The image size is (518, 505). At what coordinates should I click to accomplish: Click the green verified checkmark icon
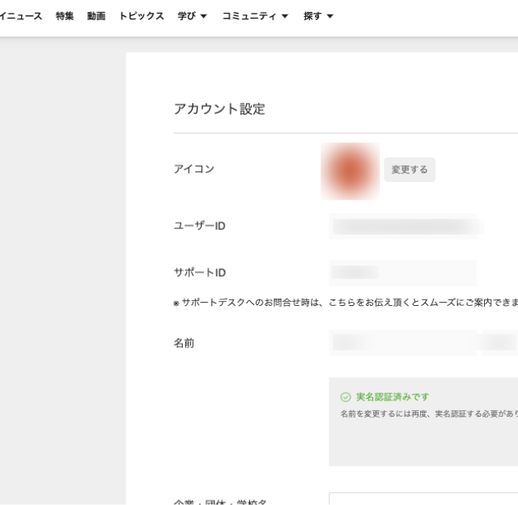(346, 397)
